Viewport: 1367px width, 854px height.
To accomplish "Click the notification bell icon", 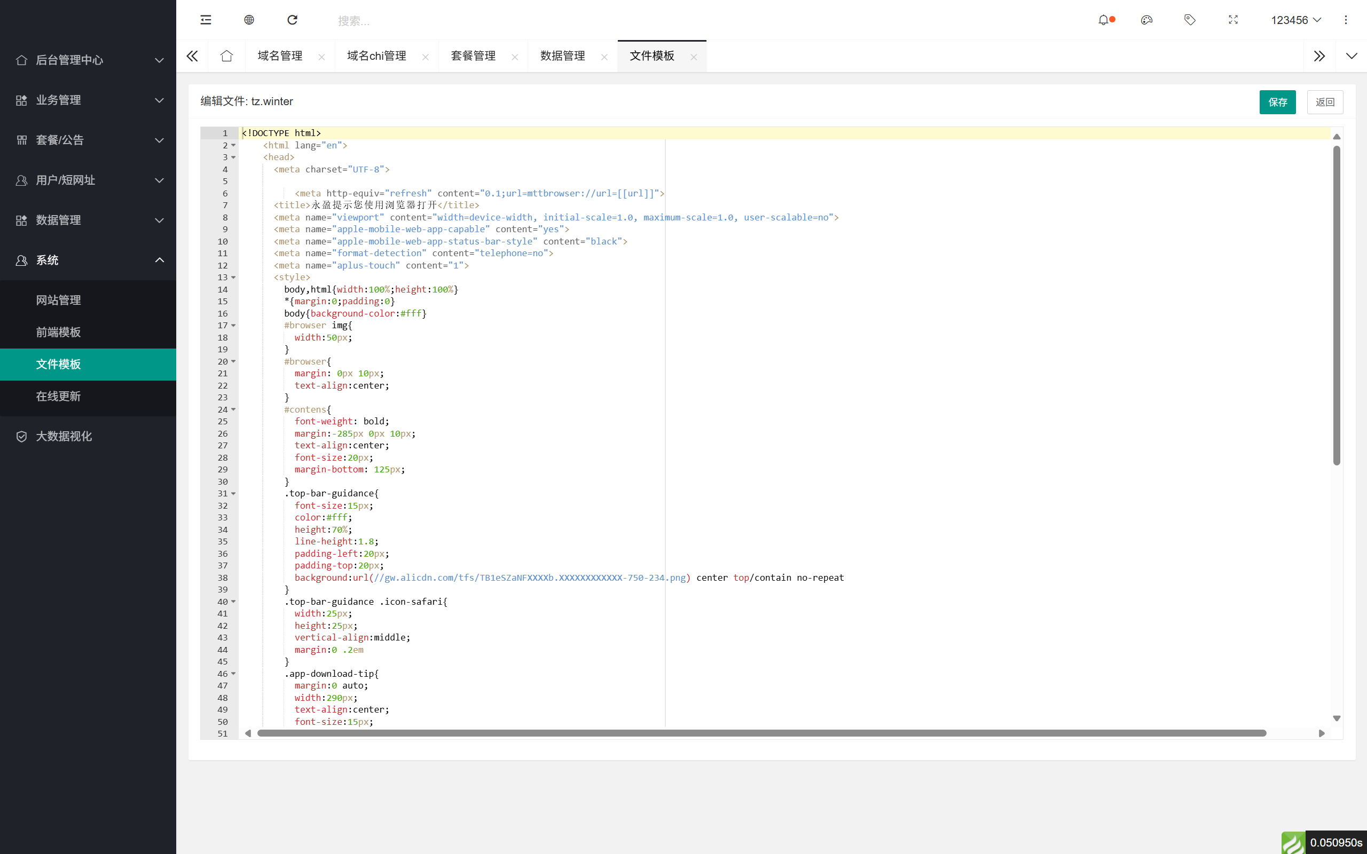I will (1104, 20).
